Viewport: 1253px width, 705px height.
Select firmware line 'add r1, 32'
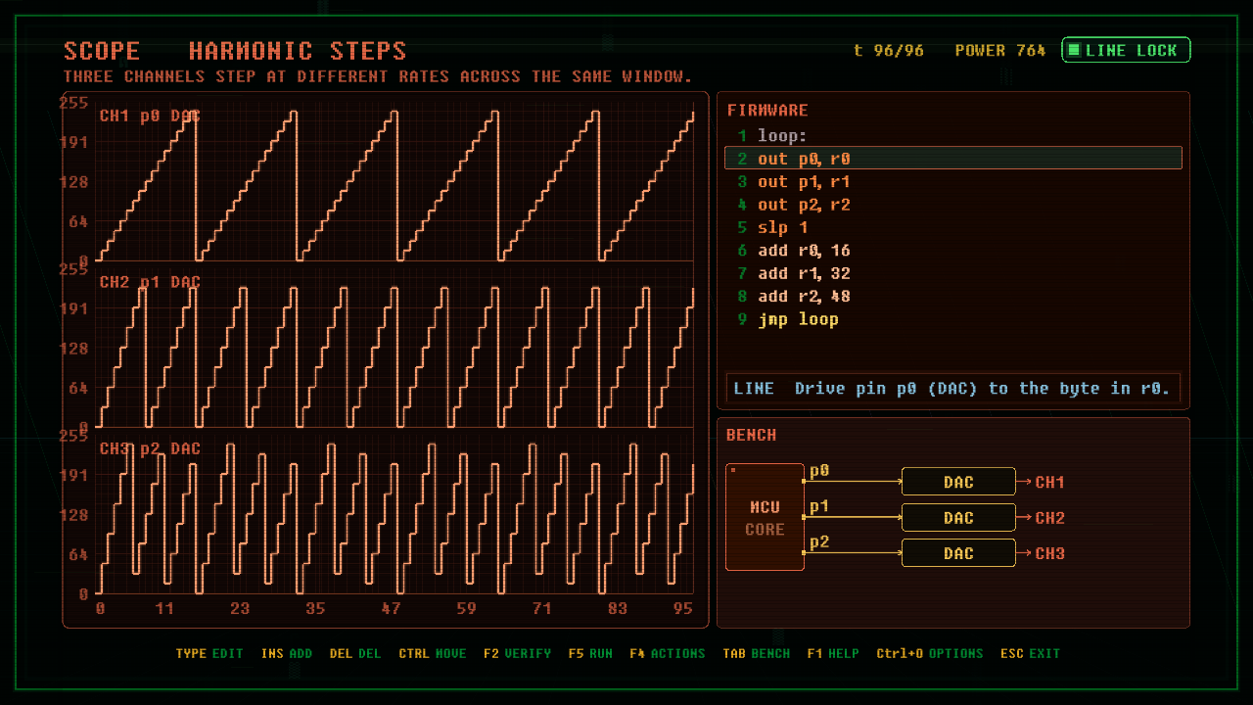tap(952, 273)
